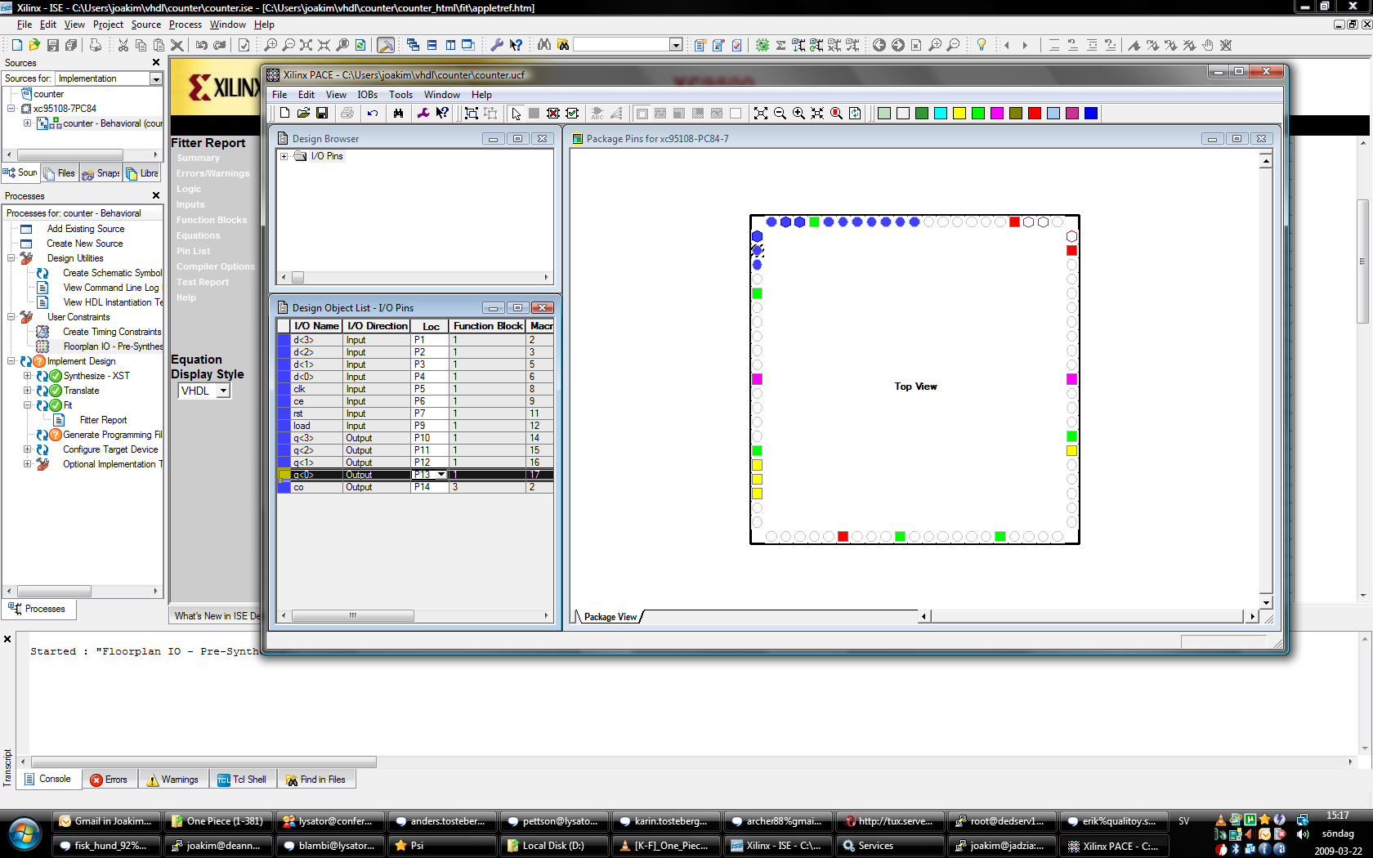Click ISE browser back arrow icon
1373x858 pixels.
(x=879, y=45)
